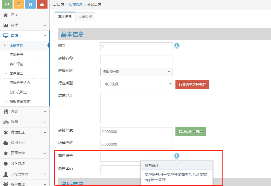Image resolution: width=271 pixels, height=186 pixels.
Task: Click the red shopping bag icon button
Action: coord(42,4)
